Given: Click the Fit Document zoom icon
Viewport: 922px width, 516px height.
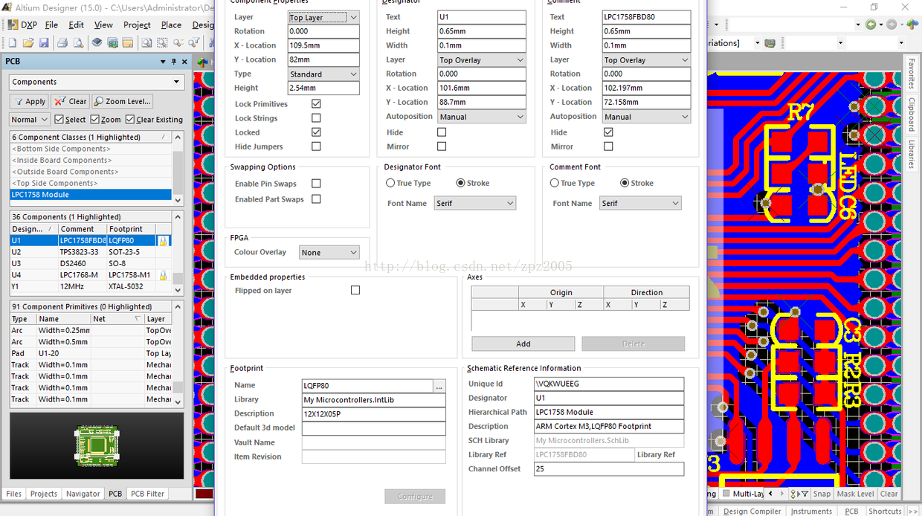Looking at the screenshot, I should (147, 43).
